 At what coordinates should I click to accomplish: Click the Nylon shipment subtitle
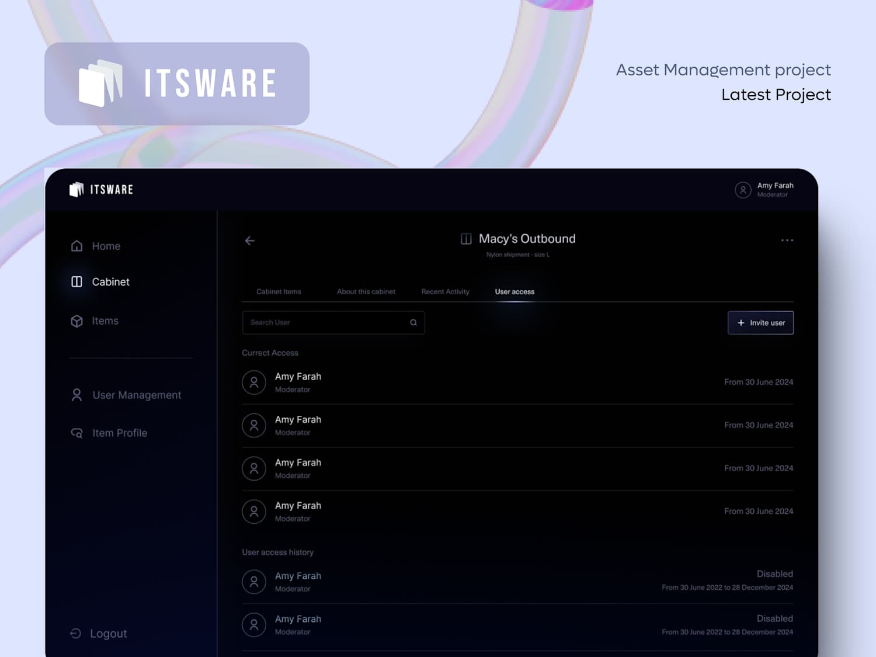point(518,255)
